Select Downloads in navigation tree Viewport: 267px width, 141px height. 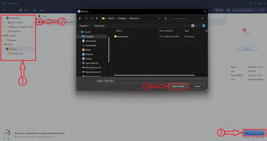[x=91, y=45]
